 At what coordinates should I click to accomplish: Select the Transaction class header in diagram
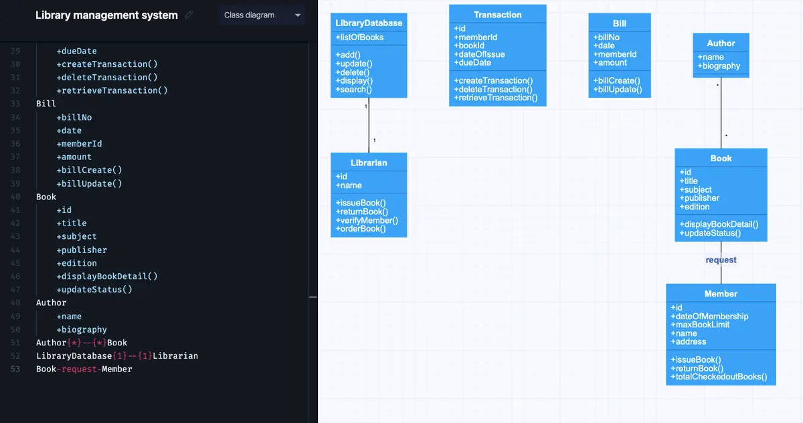click(498, 14)
